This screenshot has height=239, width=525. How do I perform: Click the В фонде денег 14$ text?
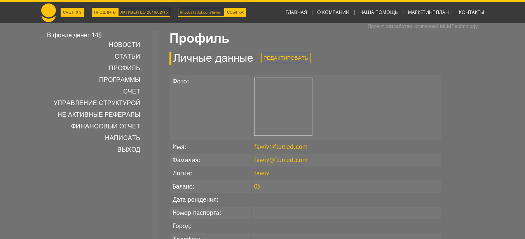click(x=74, y=35)
